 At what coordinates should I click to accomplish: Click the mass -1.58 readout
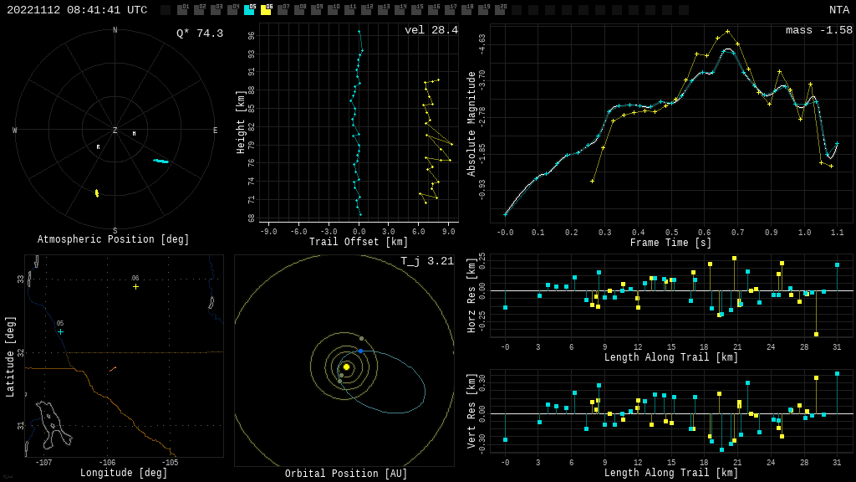[818, 30]
